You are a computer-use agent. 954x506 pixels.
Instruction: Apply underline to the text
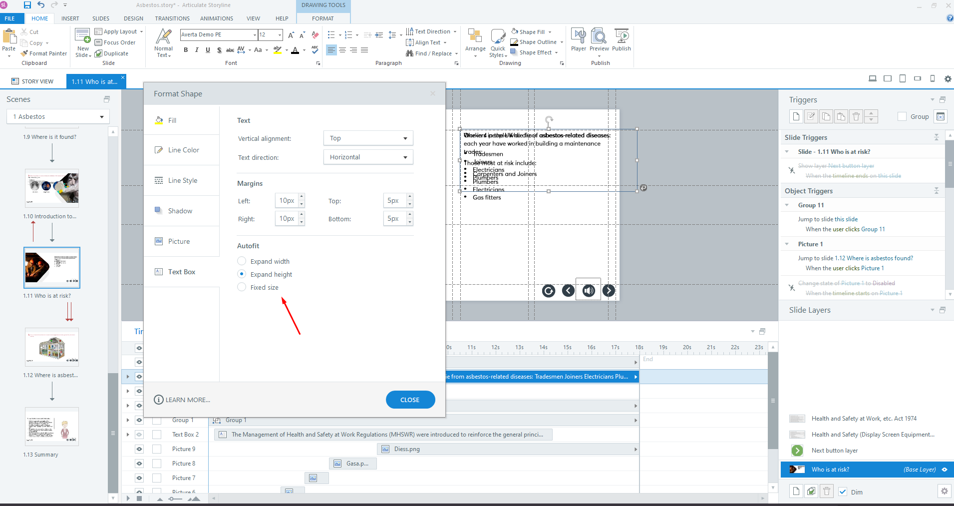[x=208, y=50]
